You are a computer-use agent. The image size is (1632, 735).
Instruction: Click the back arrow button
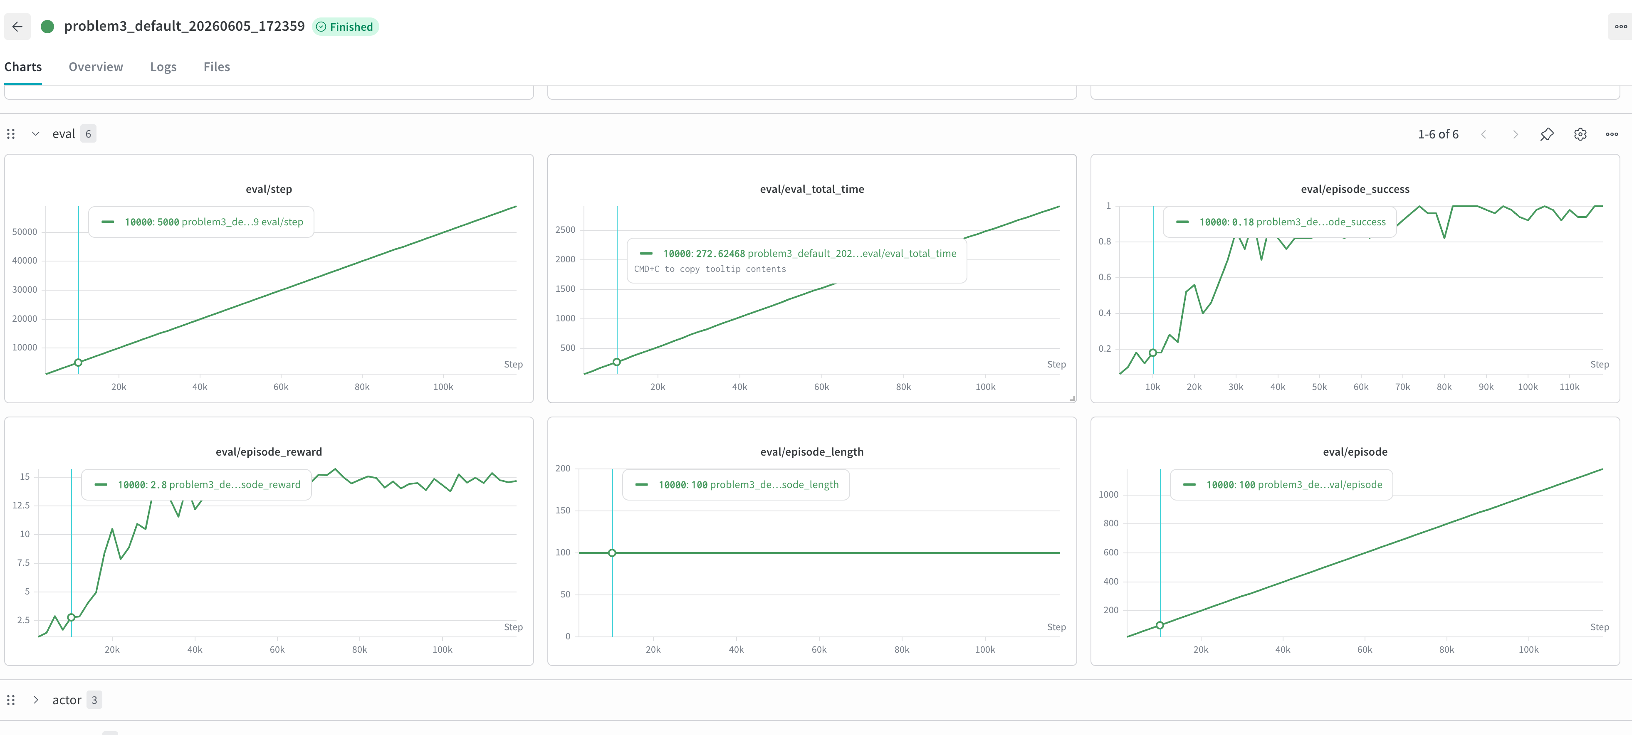(x=17, y=27)
